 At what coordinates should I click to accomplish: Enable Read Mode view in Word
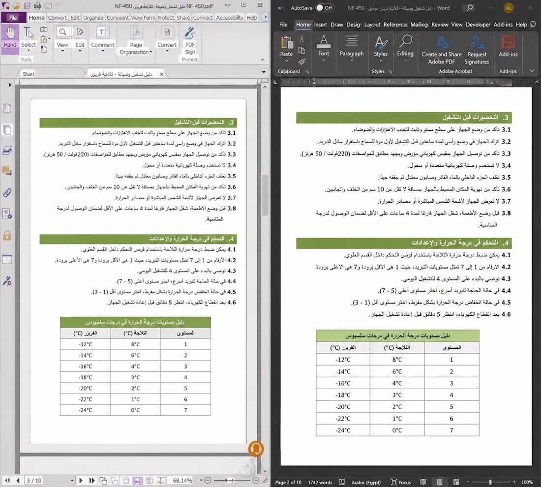pyautogui.click(x=423, y=482)
